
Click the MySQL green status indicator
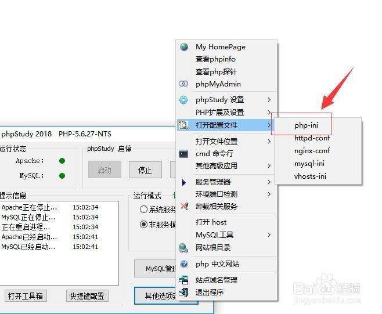click(62, 176)
